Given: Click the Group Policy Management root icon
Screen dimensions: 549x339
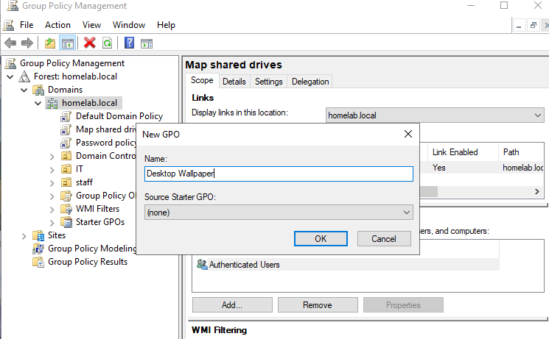Looking at the screenshot, I should (x=11, y=63).
